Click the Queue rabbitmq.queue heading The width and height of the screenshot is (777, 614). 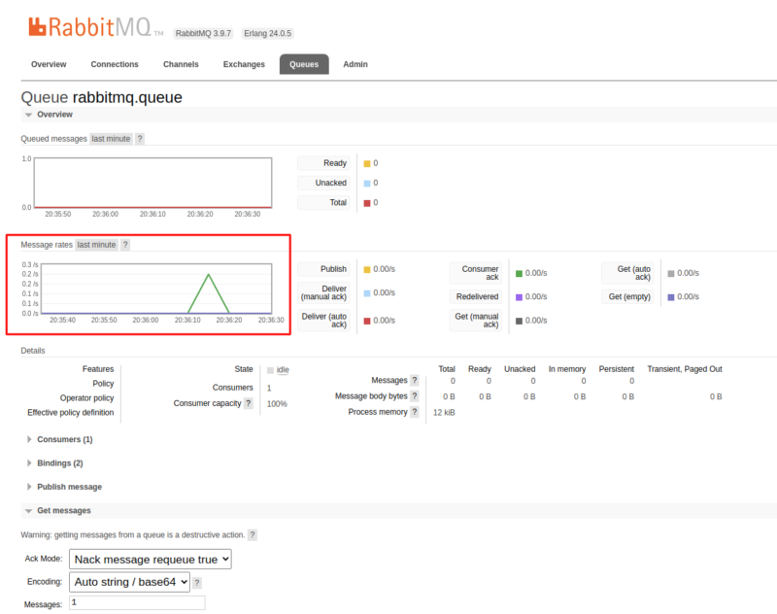102,97
